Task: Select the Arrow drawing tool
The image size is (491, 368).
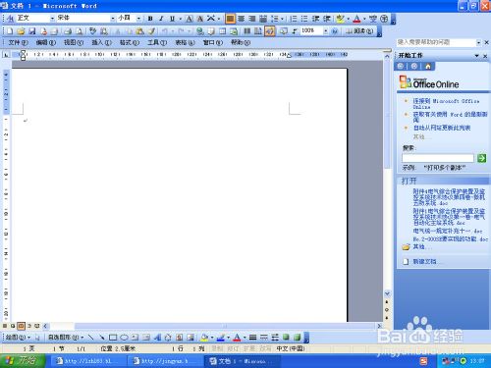Action: tap(102, 337)
